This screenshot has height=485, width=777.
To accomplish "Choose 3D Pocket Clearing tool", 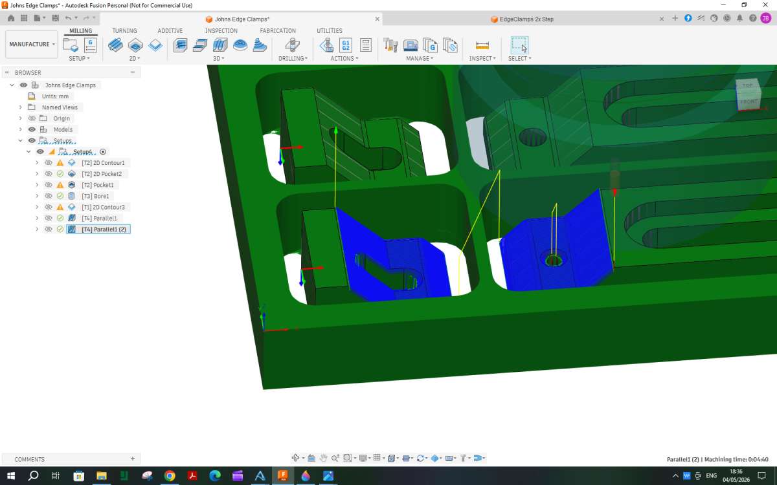I will (x=201, y=45).
